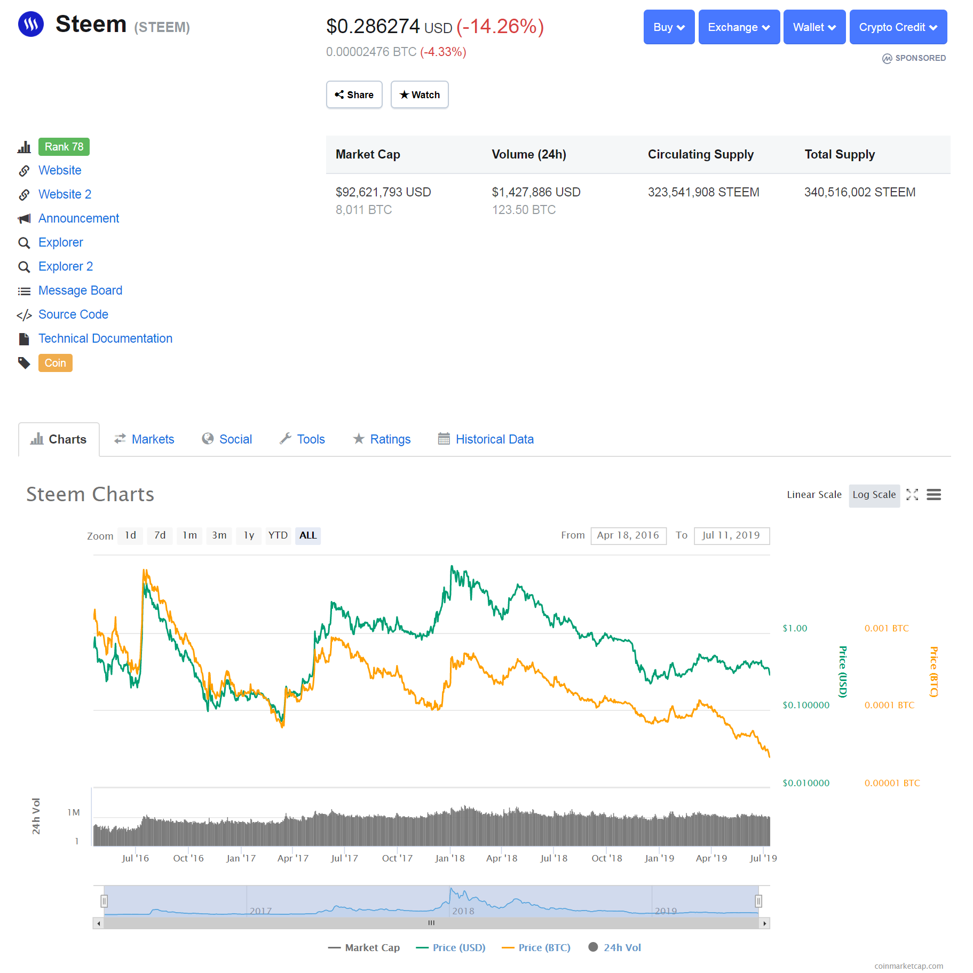This screenshot has height=973, width=973.
Task: Open the Website link
Action: click(60, 170)
